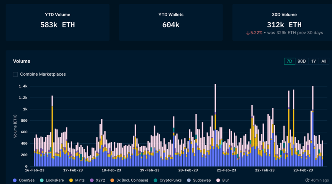This screenshot has width=332, height=184.
Task: Click the 46min ago timestamp
Action: pos(320,181)
